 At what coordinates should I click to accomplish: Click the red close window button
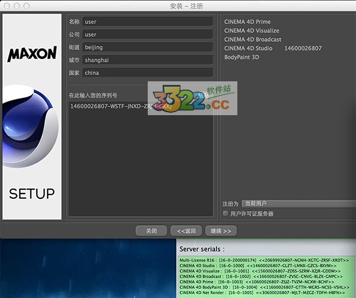7,6
